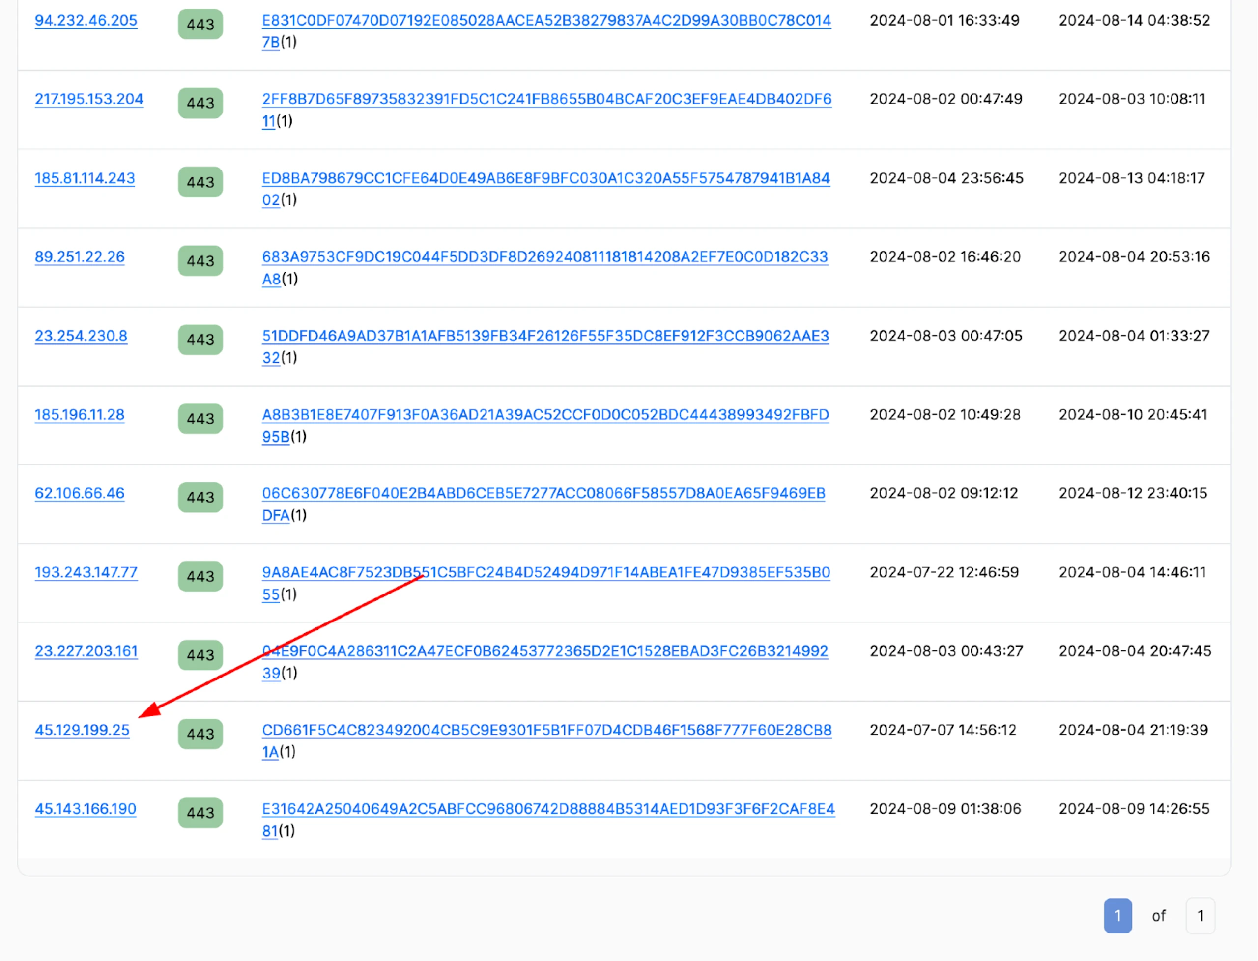Open IP address 185.81.114.243
This screenshot has height=961, width=1258.
point(85,178)
